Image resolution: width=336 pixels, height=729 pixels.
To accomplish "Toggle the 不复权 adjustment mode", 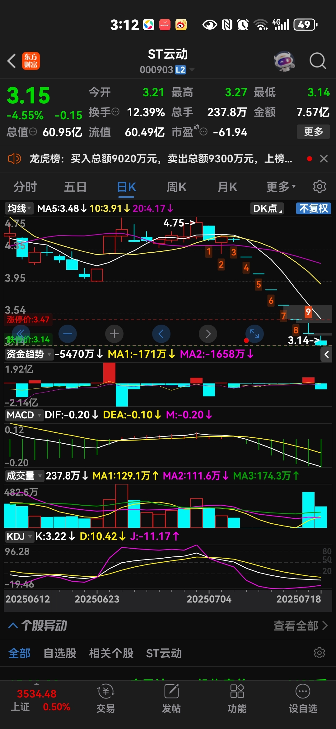I will (x=314, y=208).
